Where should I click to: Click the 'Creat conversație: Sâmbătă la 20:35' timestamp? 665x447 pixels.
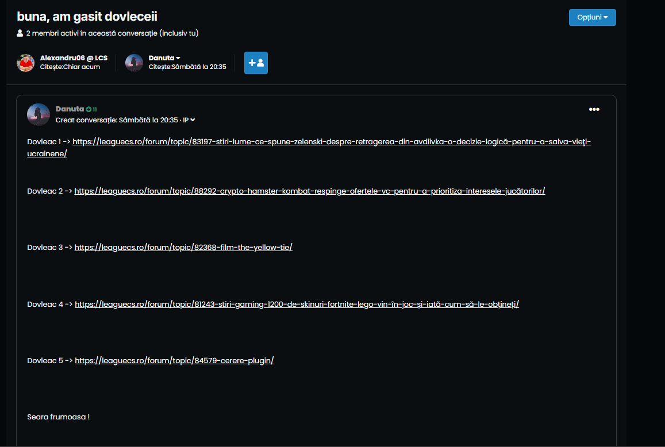point(117,120)
